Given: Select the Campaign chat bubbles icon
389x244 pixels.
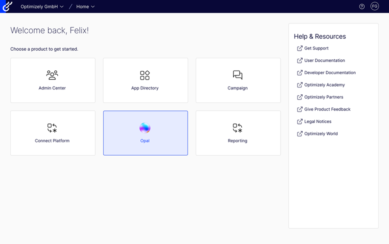Looking at the screenshot, I should (x=237, y=76).
